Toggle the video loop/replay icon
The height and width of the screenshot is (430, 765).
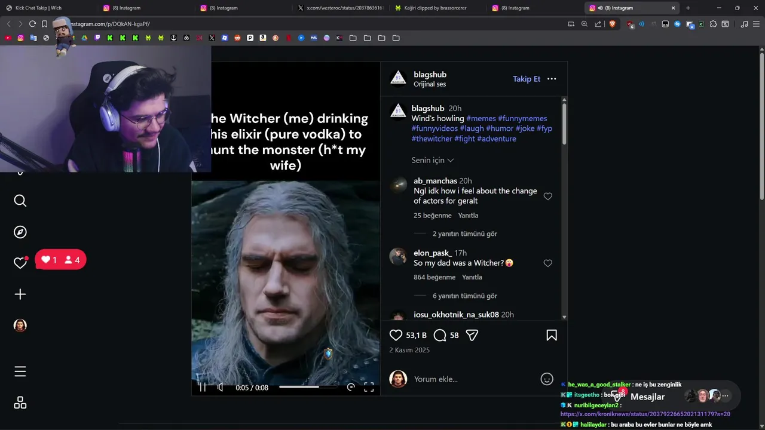351,387
